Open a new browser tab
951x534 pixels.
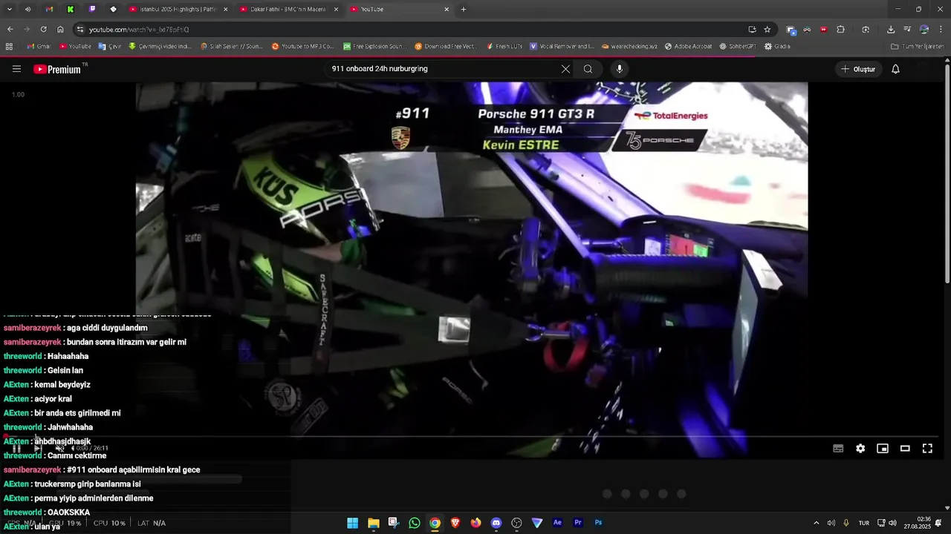pos(464,9)
